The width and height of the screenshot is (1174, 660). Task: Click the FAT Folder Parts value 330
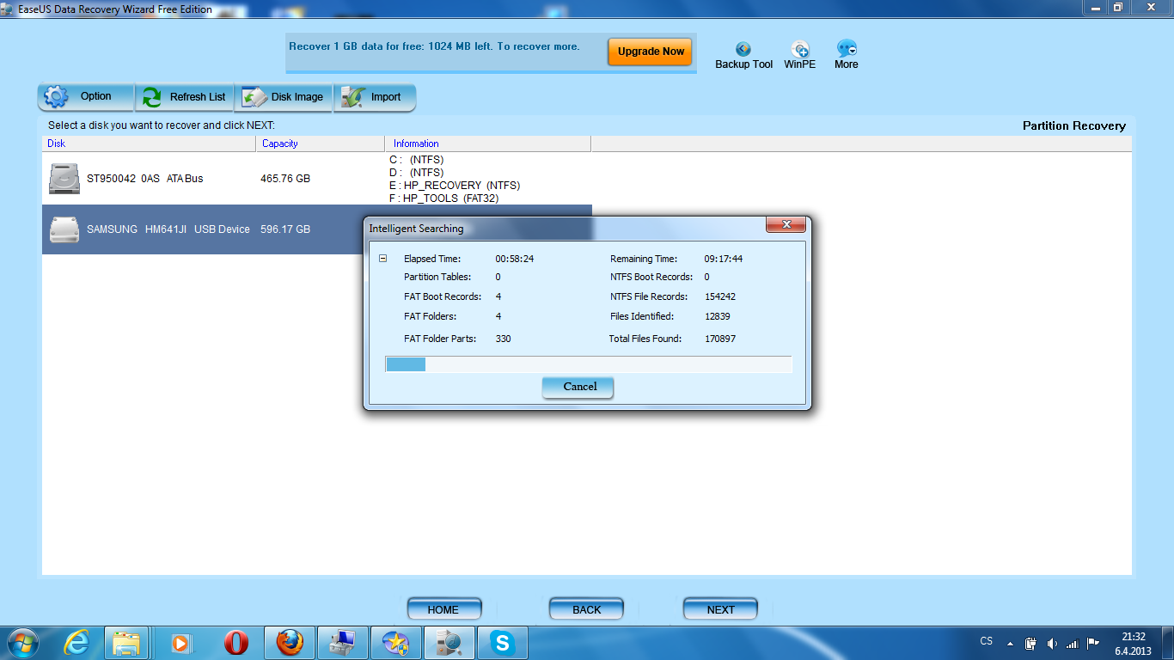click(x=504, y=339)
